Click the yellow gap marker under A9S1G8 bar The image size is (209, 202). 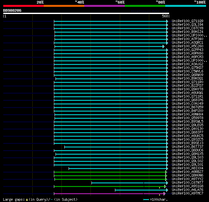coord(159,188)
